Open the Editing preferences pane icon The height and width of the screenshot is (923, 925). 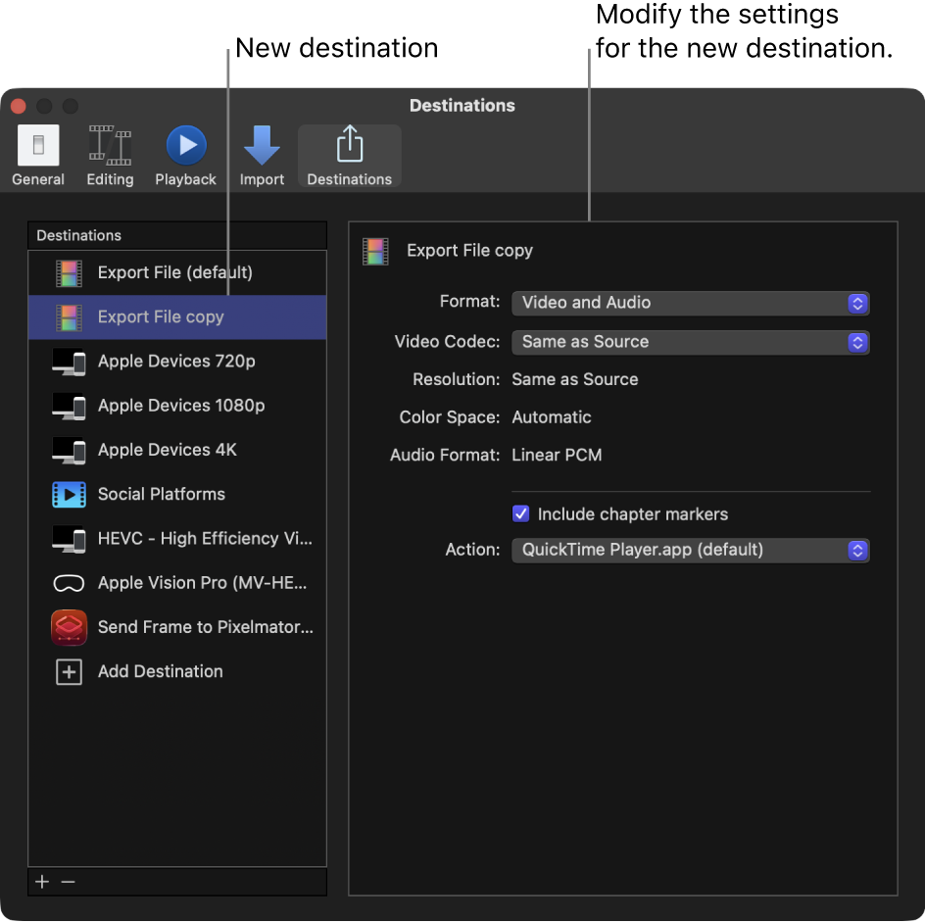110,145
